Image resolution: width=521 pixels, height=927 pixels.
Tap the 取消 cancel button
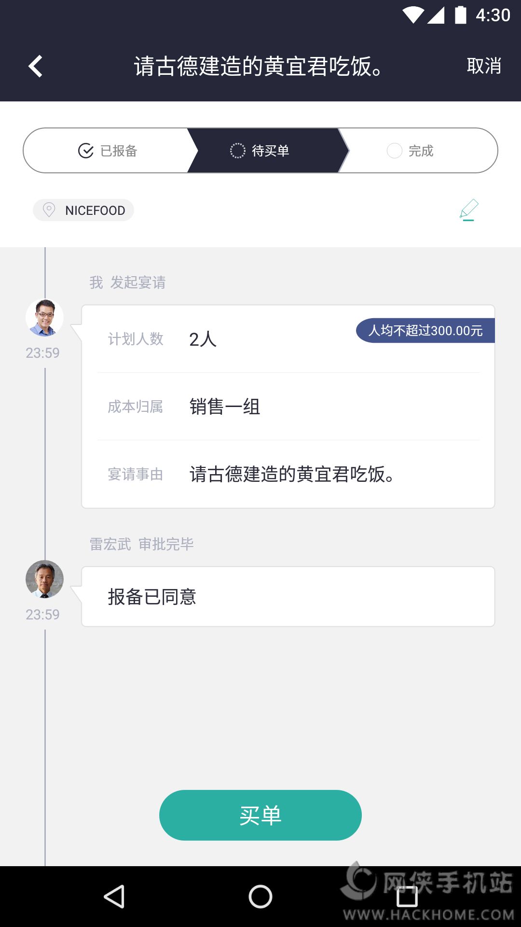(x=484, y=66)
